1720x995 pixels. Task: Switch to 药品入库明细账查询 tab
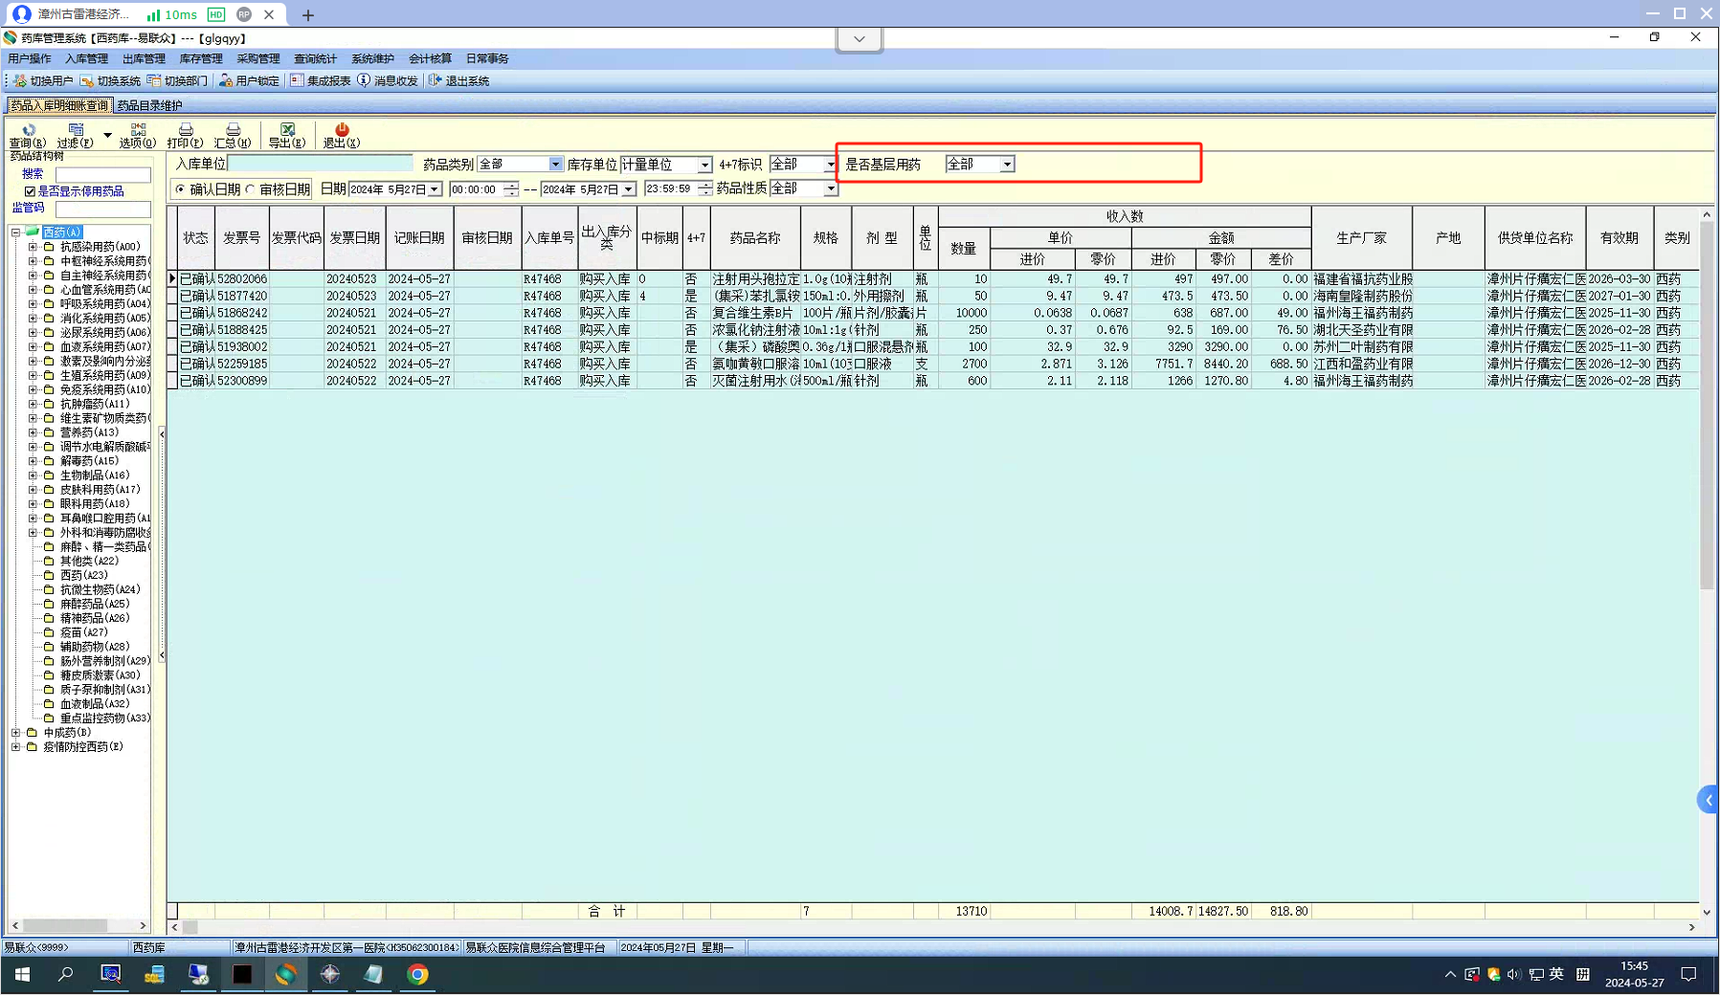point(59,106)
